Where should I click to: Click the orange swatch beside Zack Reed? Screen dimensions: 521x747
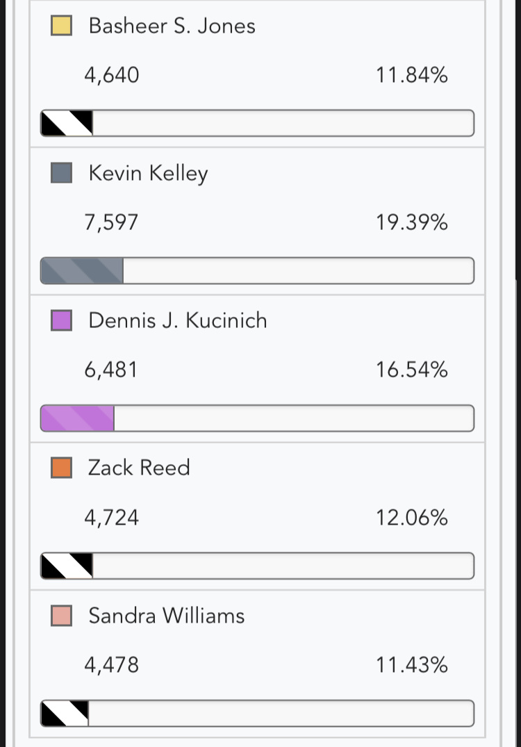pyautogui.click(x=61, y=468)
